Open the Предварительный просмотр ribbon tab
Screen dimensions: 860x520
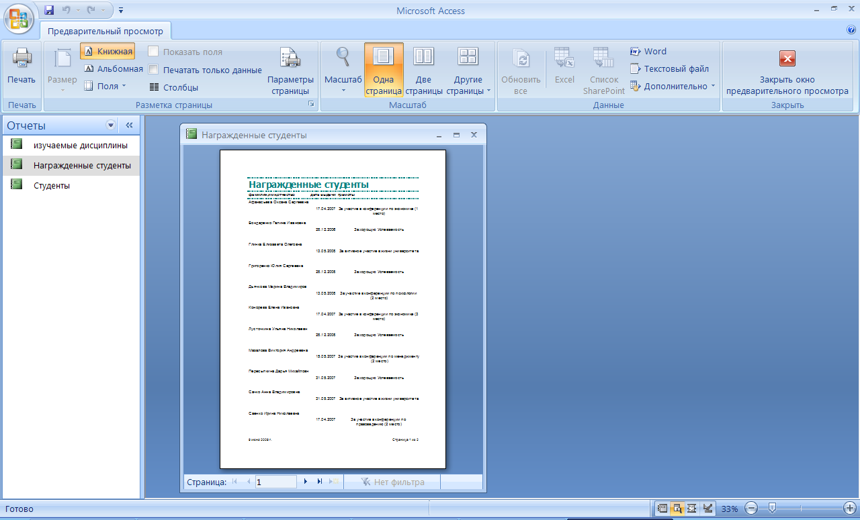pyautogui.click(x=105, y=31)
